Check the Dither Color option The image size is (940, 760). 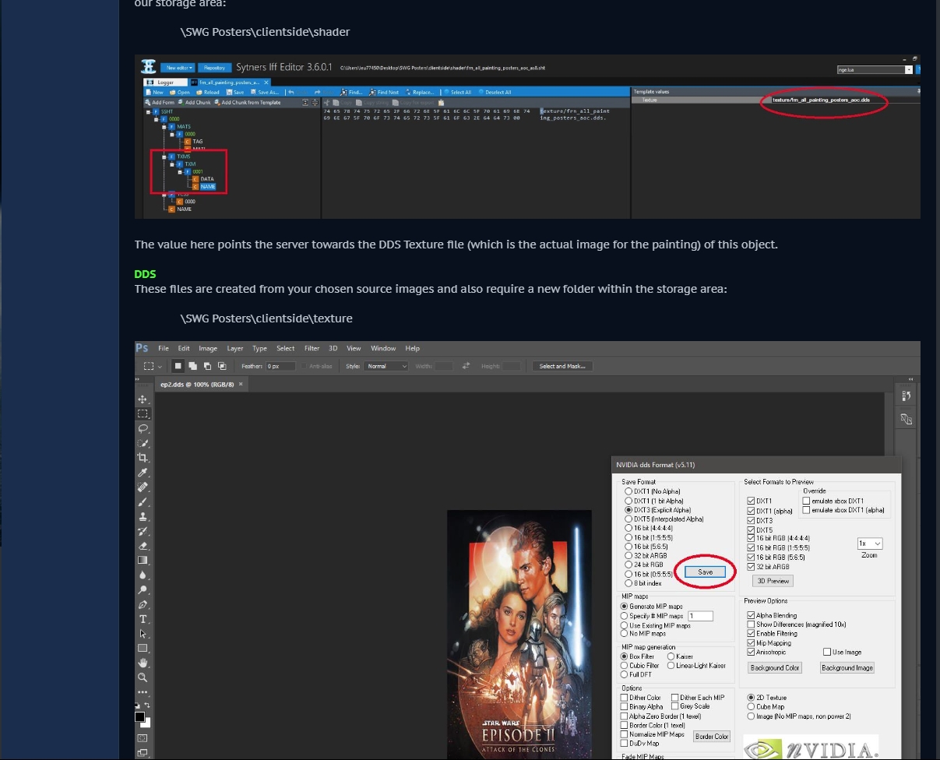(624, 698)
